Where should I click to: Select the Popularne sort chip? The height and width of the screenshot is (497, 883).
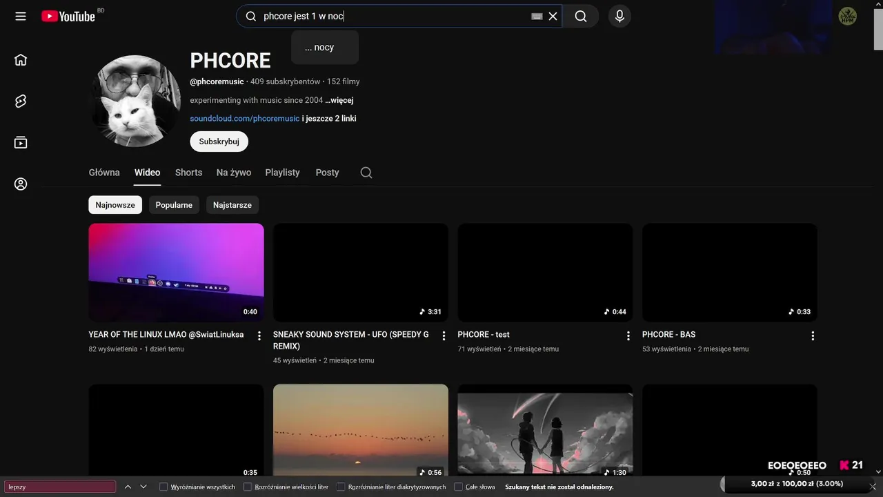coord(174,205)
